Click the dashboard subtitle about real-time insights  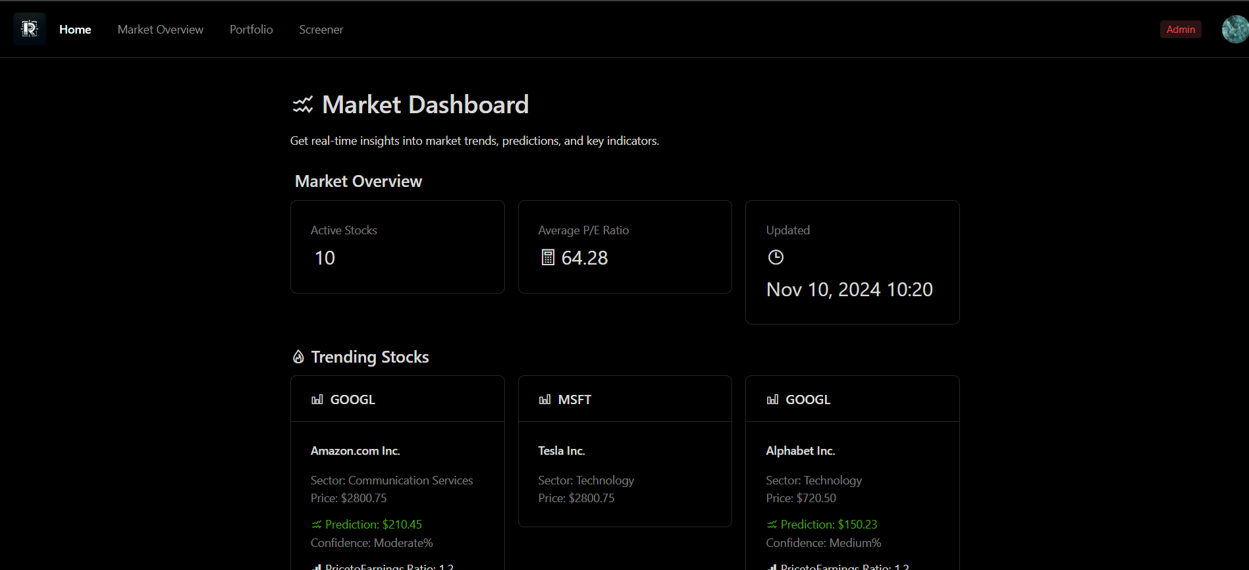tap(475, 141)
